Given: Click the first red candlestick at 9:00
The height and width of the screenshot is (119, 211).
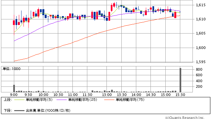Looking at the screenshot, I should click(x=14, y=23).
